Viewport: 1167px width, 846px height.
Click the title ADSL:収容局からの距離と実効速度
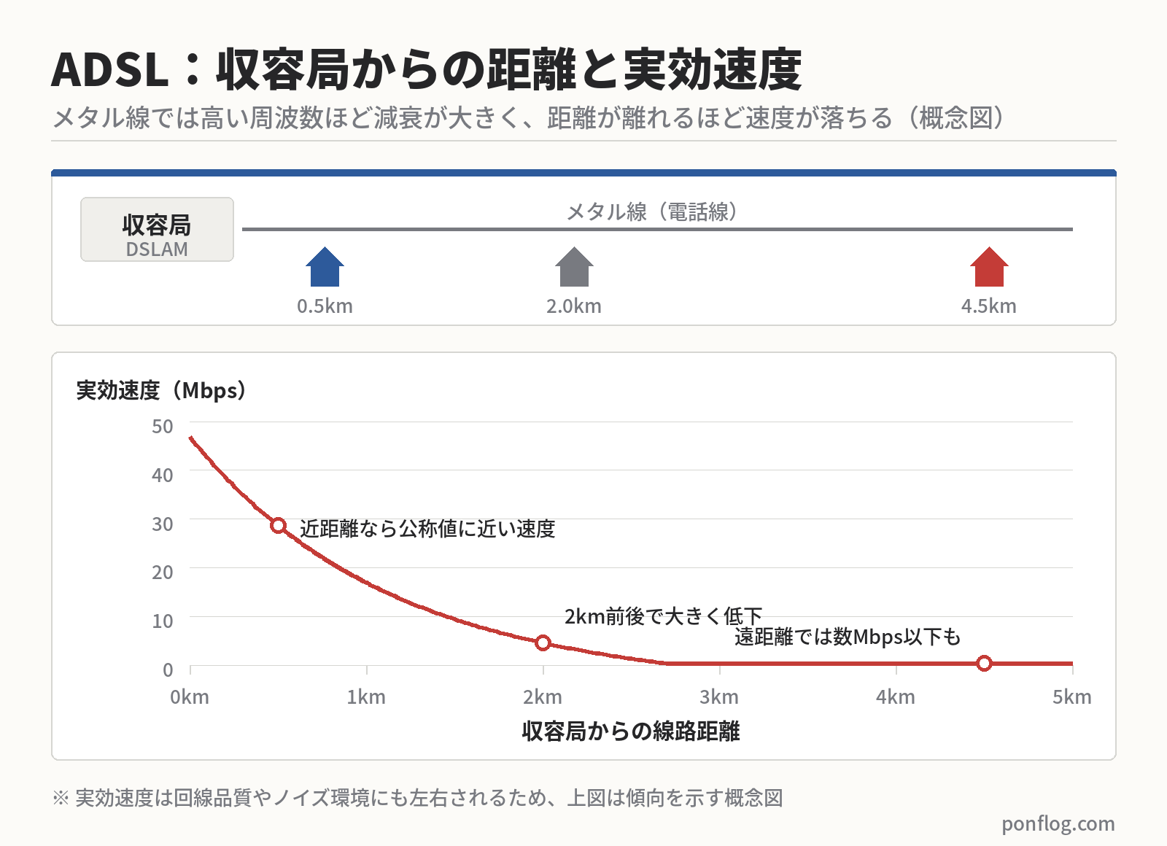[x=427, y=70]
